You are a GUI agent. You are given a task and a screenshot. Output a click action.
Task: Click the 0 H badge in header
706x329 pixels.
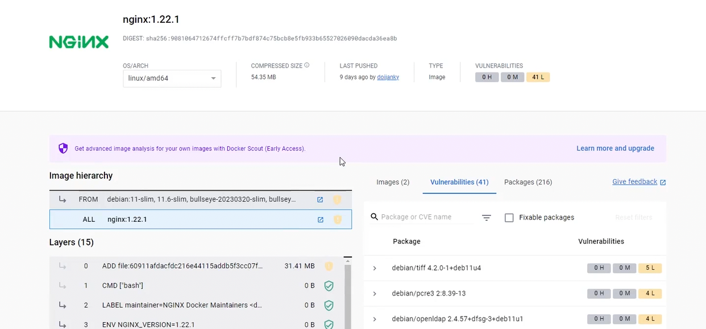[487, 77]
